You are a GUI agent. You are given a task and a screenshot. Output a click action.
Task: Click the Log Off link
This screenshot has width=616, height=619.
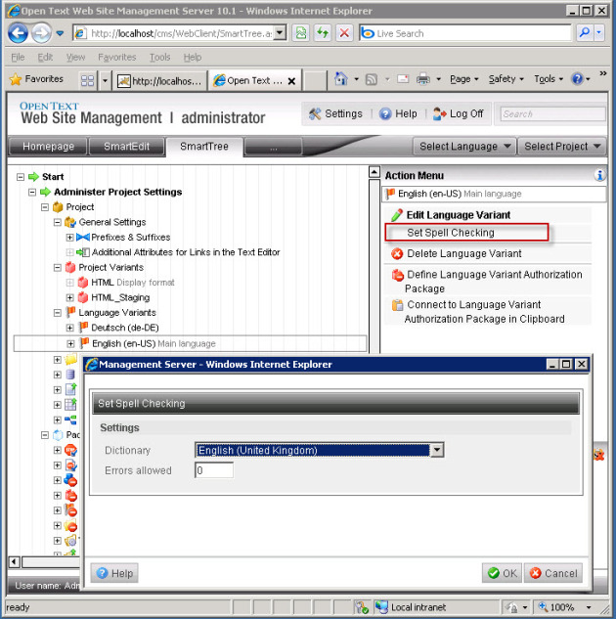coord(459,113)
